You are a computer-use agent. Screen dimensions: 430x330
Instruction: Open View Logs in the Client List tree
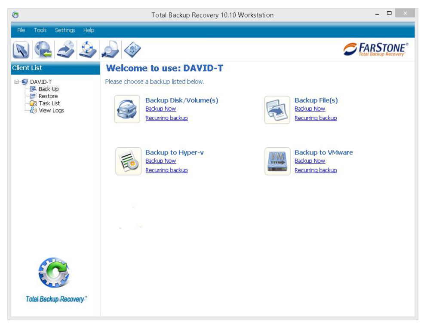pos(51,110)
